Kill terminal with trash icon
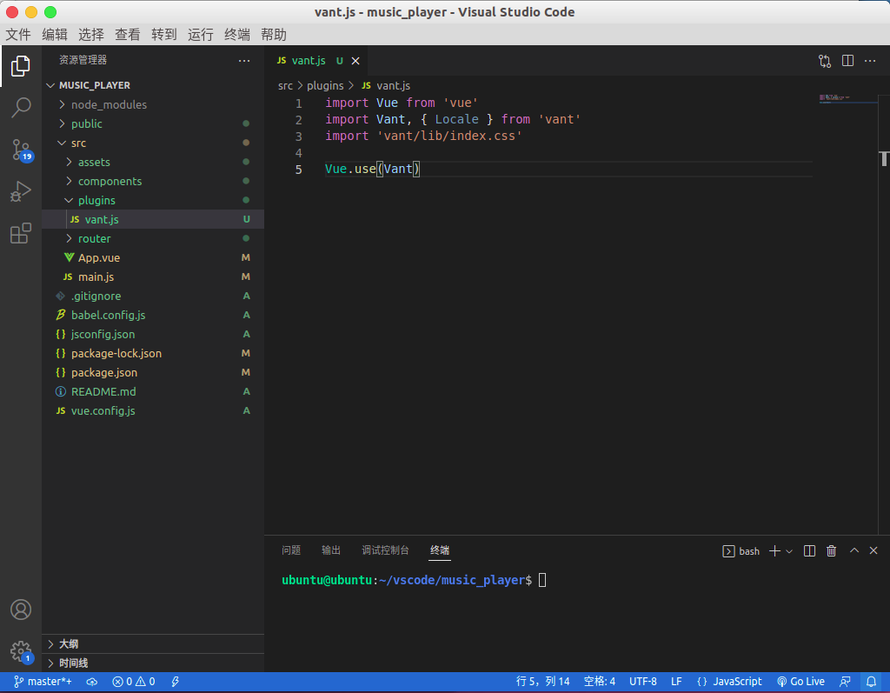 pos(832,551)
